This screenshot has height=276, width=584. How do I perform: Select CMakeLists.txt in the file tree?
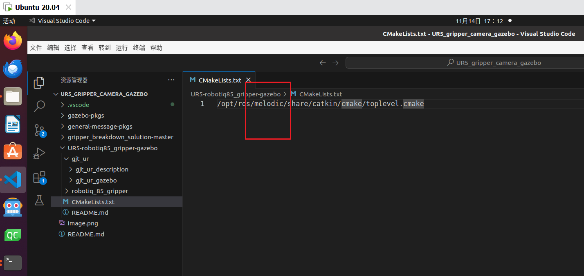[x=117, y=202]
